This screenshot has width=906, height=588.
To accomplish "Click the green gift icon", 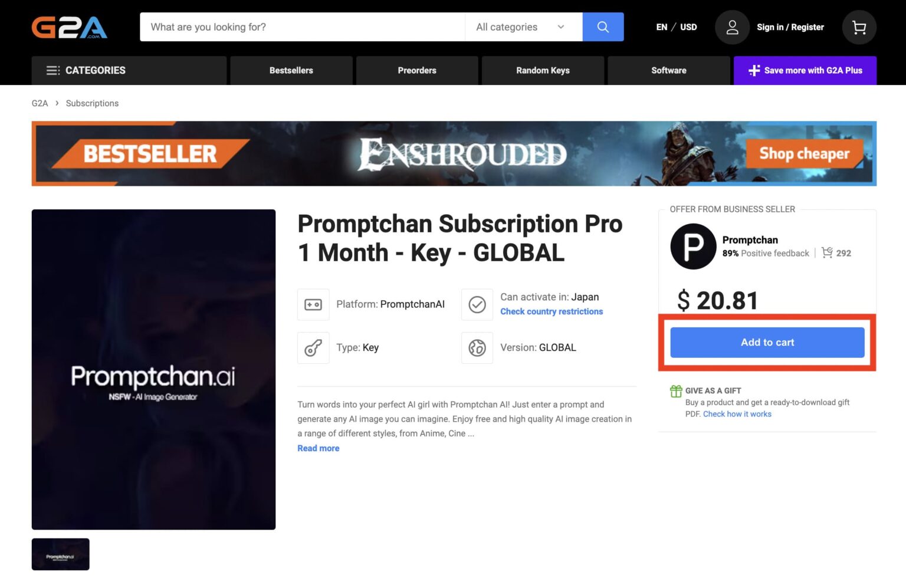I will point(676,391).
